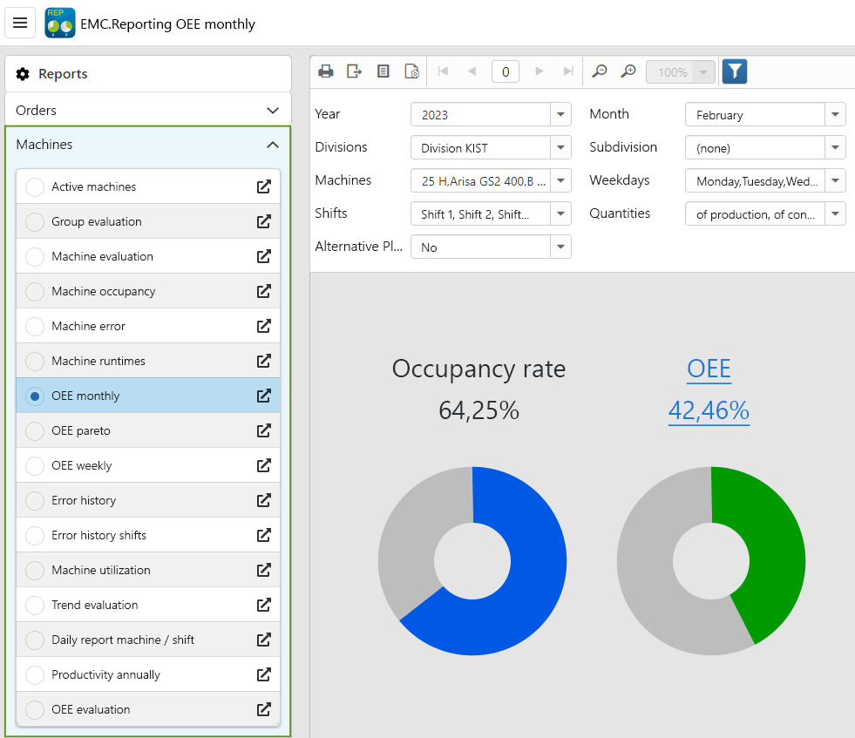Toggle the blue filter funnel button
Viewport: 855px width, 738px height.
735,71
